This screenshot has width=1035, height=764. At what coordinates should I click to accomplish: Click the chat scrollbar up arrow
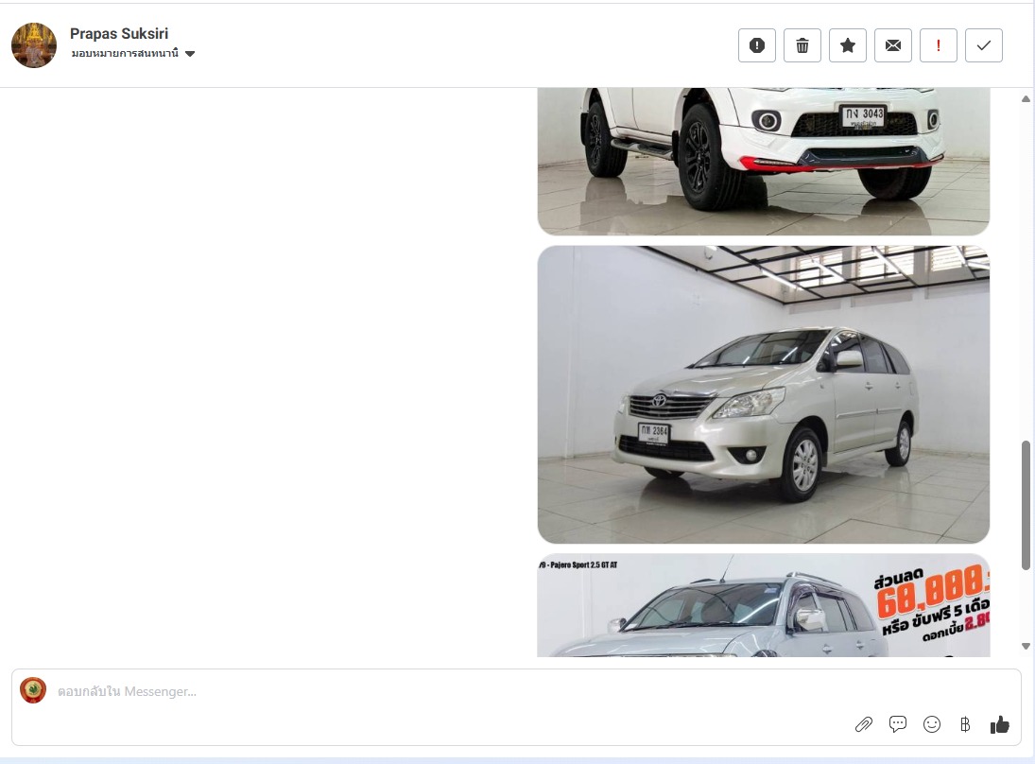coord(1026,99)
